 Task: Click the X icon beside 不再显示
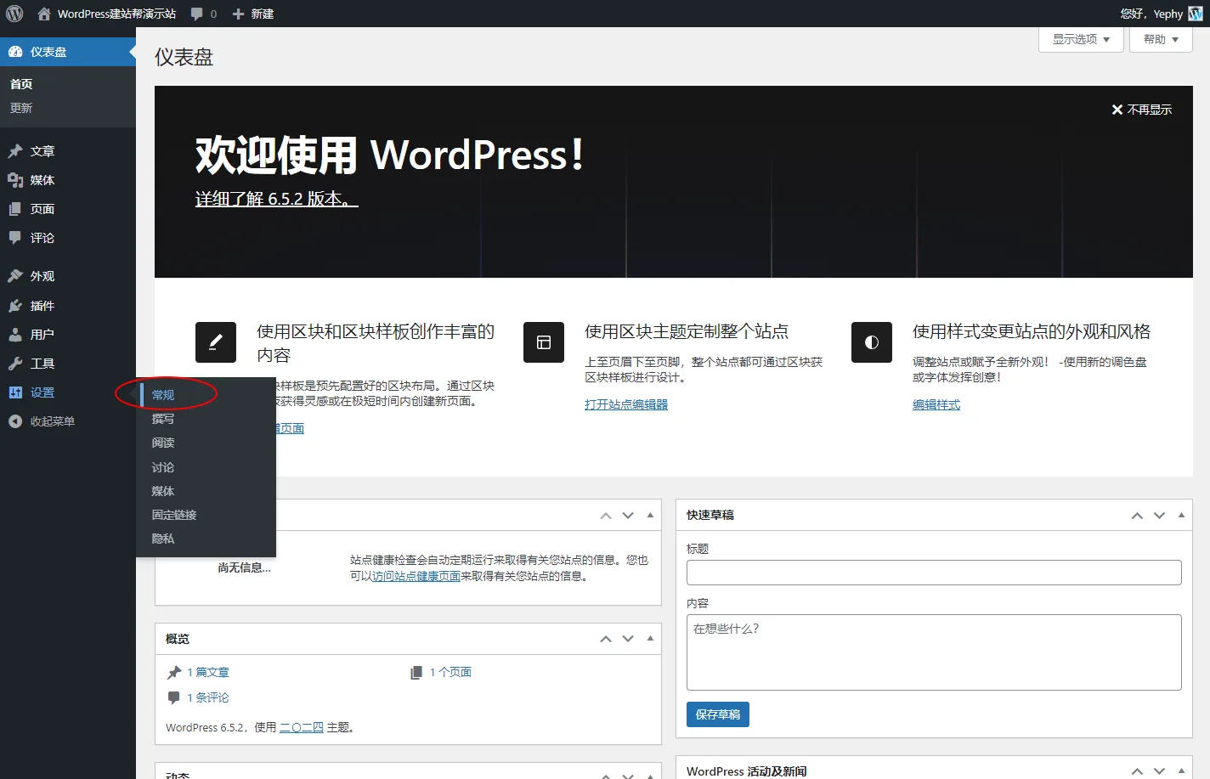point(1117,110)
